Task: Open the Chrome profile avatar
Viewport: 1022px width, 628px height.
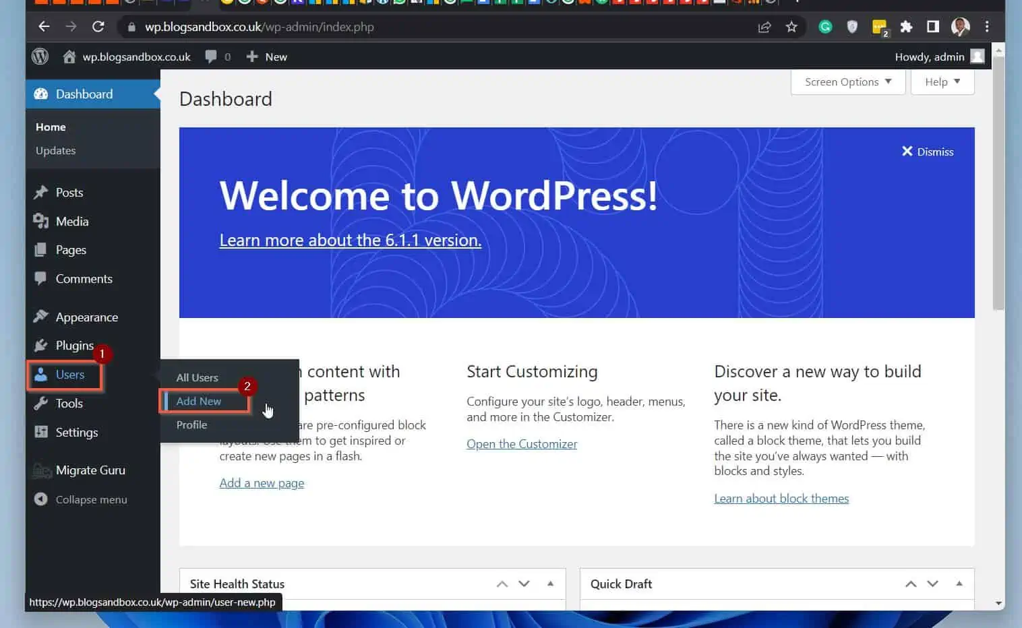Action: tap(960, 27)
